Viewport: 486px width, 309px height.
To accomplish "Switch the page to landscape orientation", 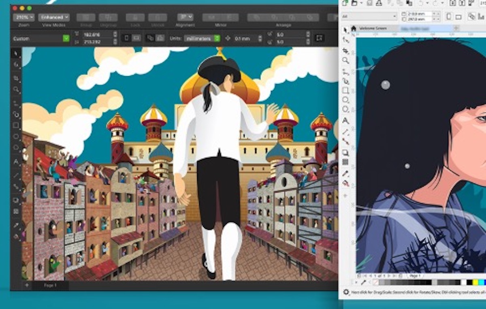I will tap(458, 17).
